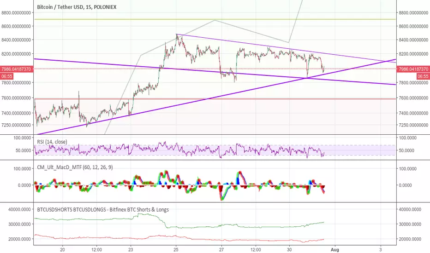Image resolution: width=430 pixels, height=253 pixels.
Task: Click the 12:00 label between 20 and 23
Action: click(x=96, y=249)
